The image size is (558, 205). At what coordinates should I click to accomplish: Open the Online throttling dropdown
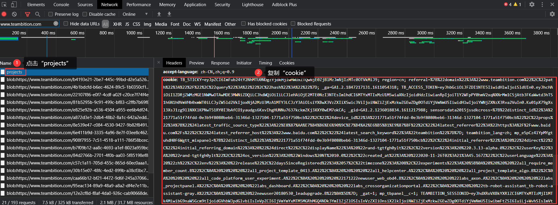click(135, 14)
